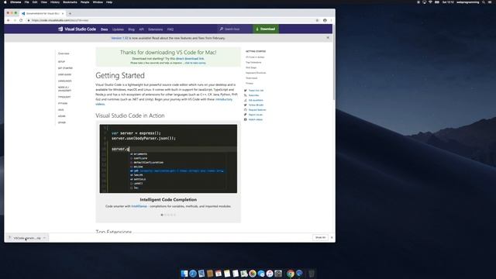Expand the Get Started sidebar section
This screenshot has height=279, width=496.
(65, 68)
